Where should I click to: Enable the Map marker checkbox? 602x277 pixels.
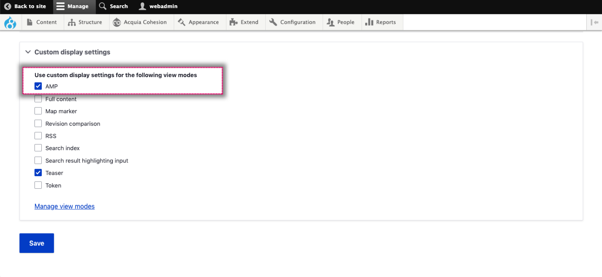point(38,111)
